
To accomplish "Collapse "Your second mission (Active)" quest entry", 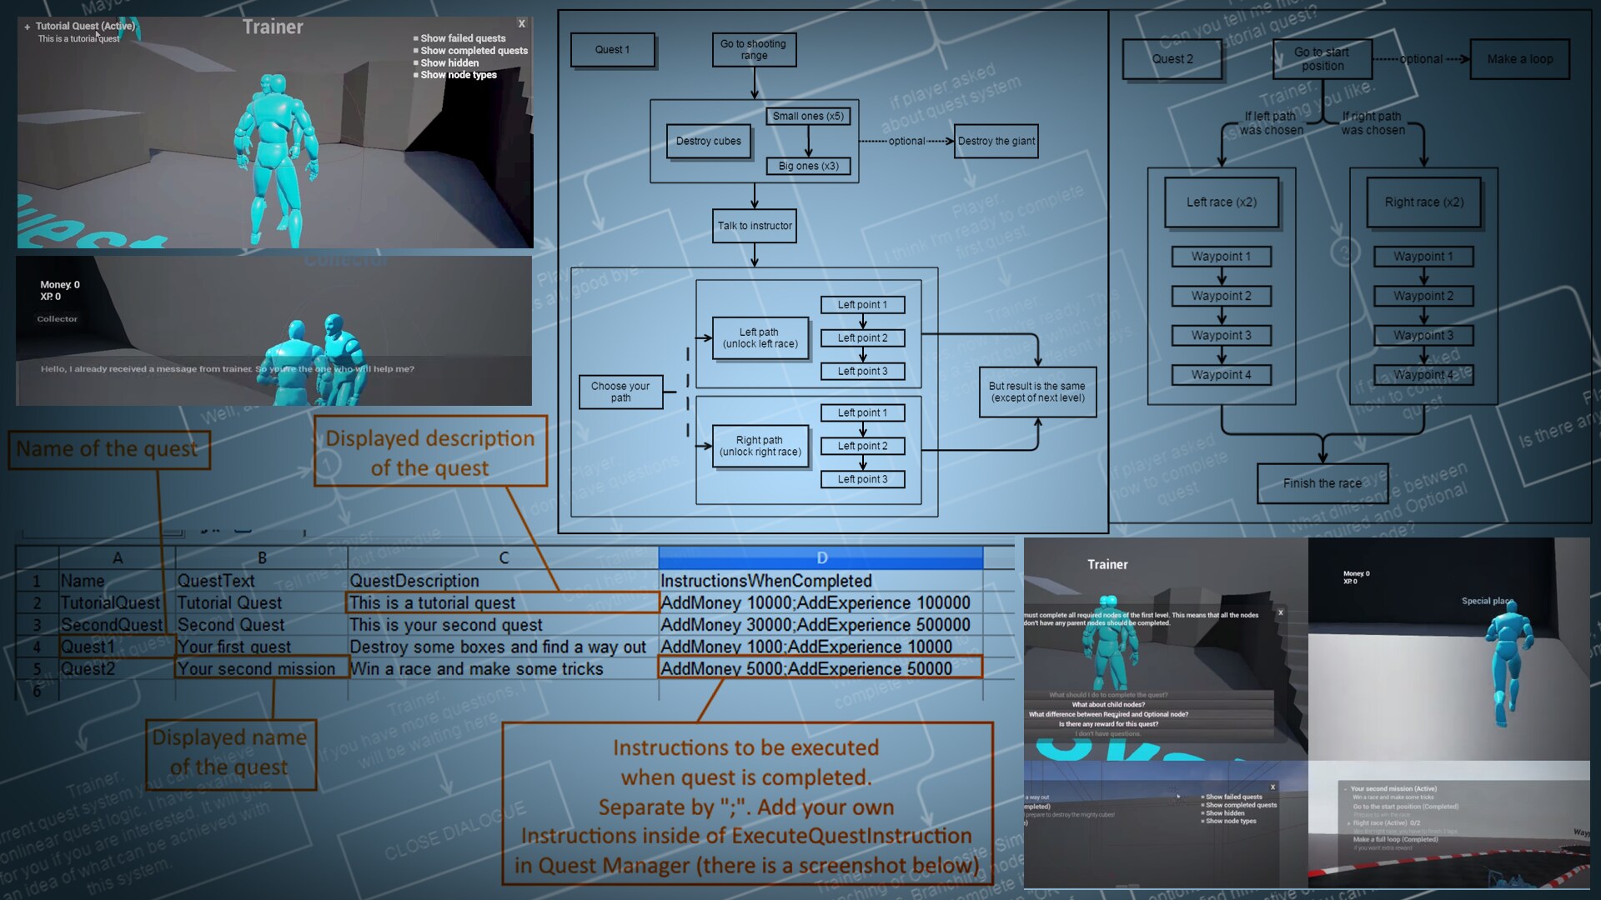I will 1346,789.
